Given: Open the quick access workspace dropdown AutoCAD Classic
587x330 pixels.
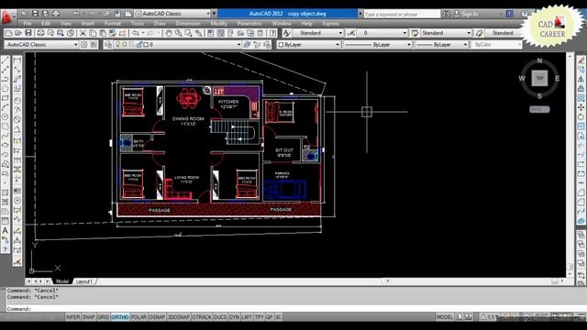Looking at the screenshot, I should click(x=172, y=14).
